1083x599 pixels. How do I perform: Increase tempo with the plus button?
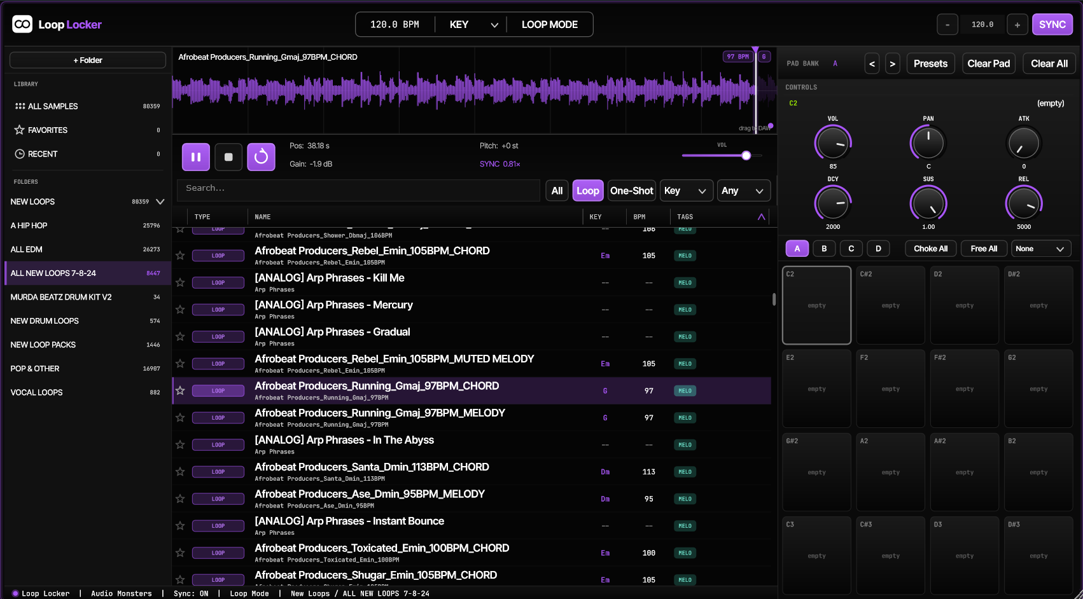coord(1017,25)
